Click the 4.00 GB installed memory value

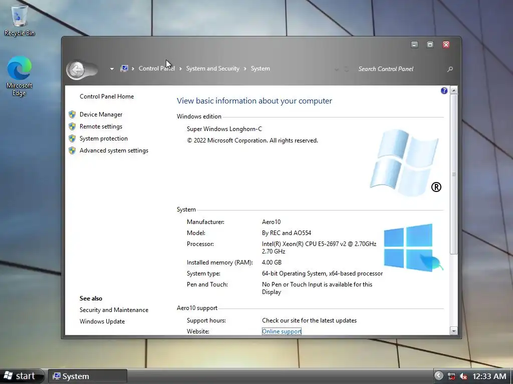(272, 262)
